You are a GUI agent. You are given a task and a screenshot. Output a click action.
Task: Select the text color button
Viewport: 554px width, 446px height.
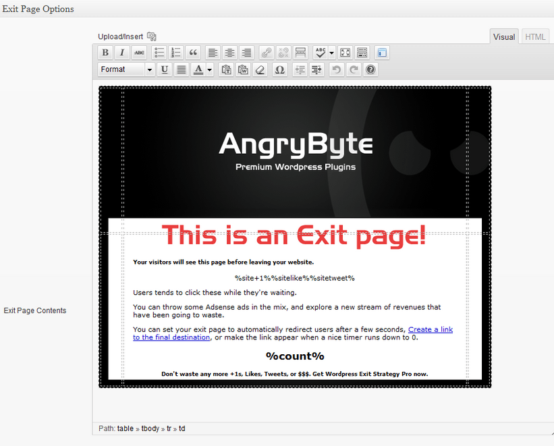click(x=198, y=69)
